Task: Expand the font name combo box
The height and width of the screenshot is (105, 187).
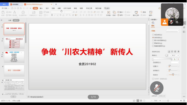Action: point(58,12)
